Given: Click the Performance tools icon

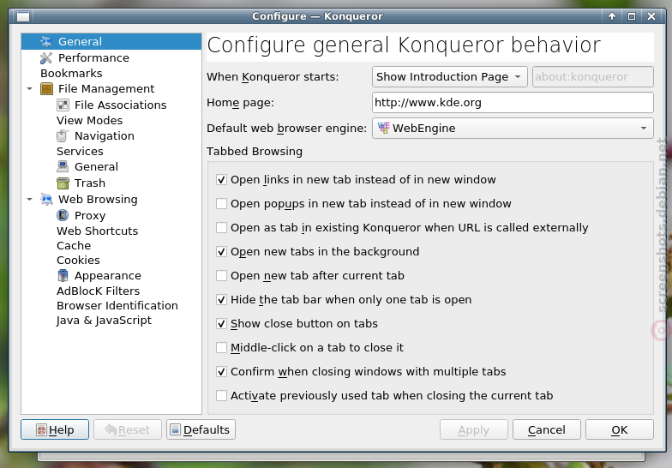Looking at the screenshot, I should tap(46, 58).
